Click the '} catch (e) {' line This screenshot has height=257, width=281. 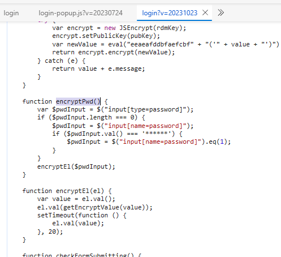coord(62,61)
